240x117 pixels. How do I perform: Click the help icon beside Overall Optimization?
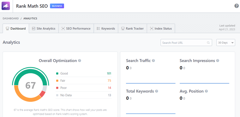pyautogui.click(x=80, y=61)
